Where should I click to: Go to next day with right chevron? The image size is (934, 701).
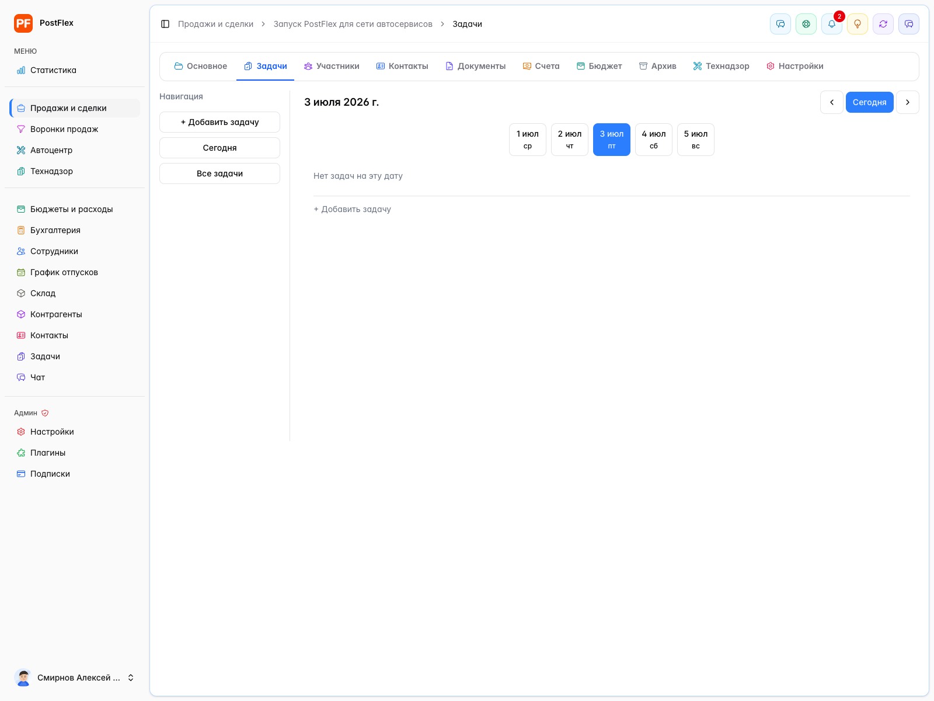[x=908, y=102]
